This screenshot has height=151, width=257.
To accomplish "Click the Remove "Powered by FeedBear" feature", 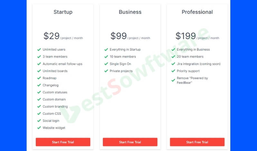I will pos(192,80).
